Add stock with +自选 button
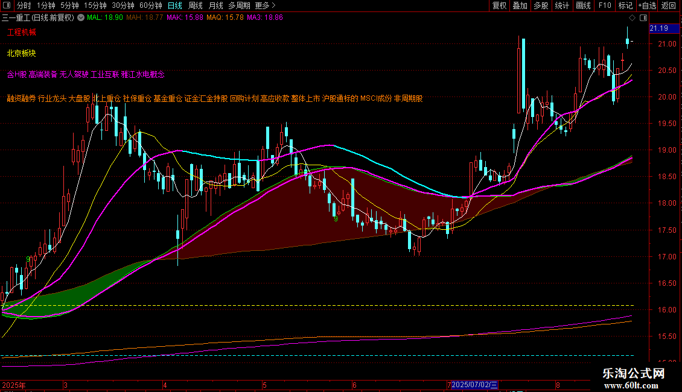 pyautogui.click(x=647, y=5)
